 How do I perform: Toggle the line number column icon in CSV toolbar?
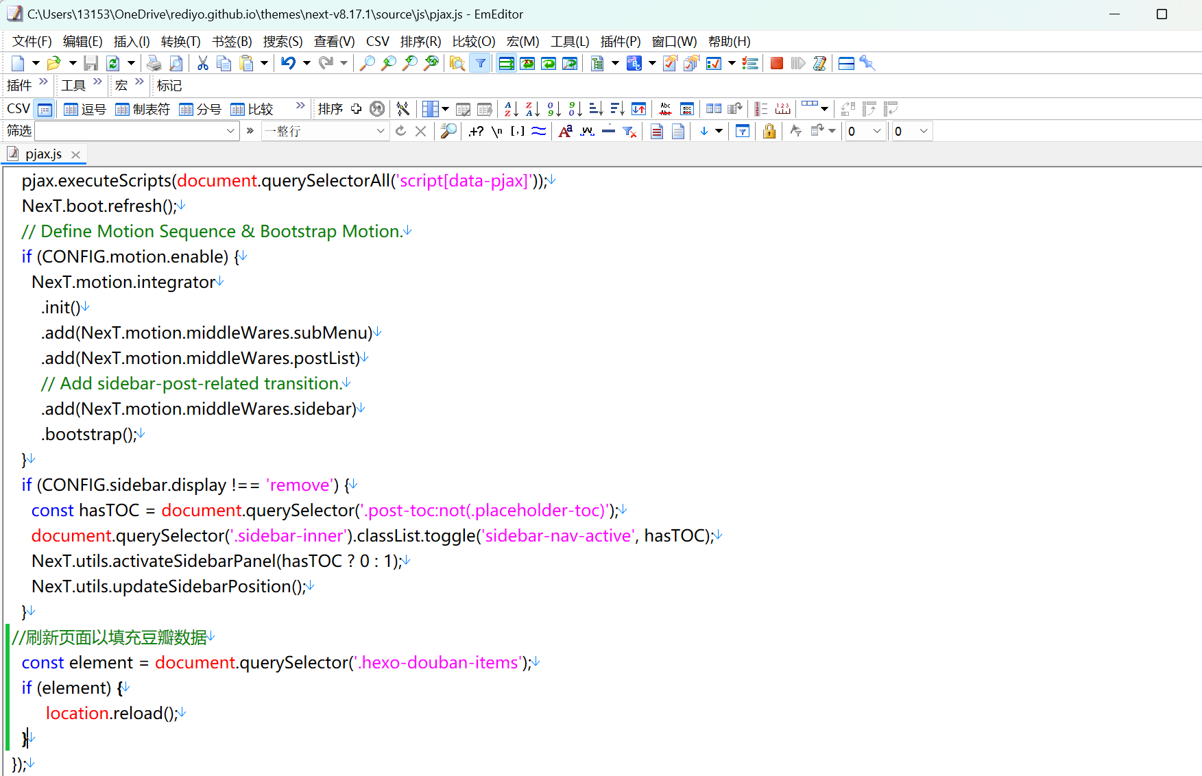click(760, 109)
